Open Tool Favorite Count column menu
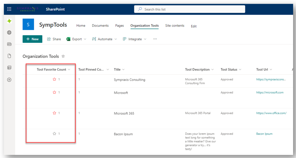Screen dimensions: 296x158 pyautogui.click(x=69, y=69)
